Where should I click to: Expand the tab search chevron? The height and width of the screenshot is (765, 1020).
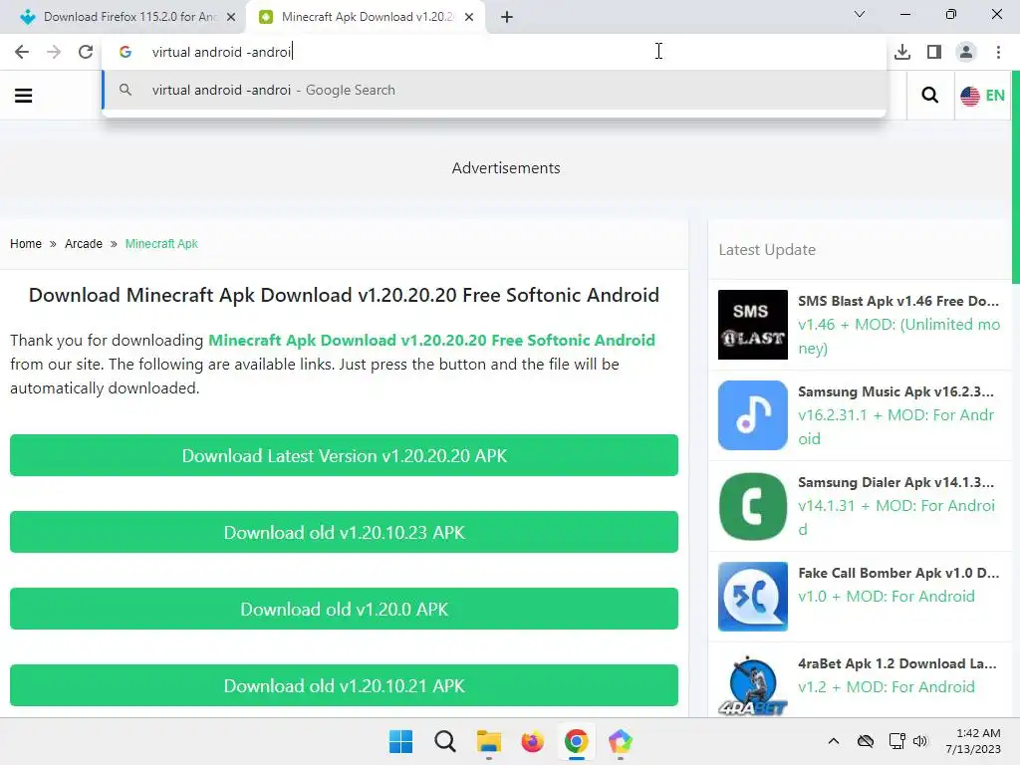pos(860,14)
